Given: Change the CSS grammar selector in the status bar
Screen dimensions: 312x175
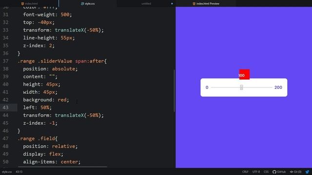Looking at the screenshot, I should [x=266, y=172].
